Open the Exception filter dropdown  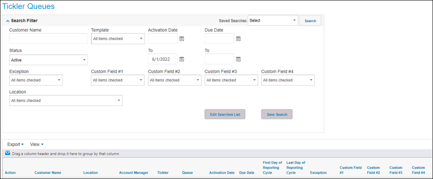(36, 80)
